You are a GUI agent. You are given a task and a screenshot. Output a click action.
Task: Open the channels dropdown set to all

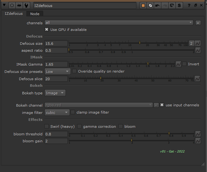tap(119, 23)
